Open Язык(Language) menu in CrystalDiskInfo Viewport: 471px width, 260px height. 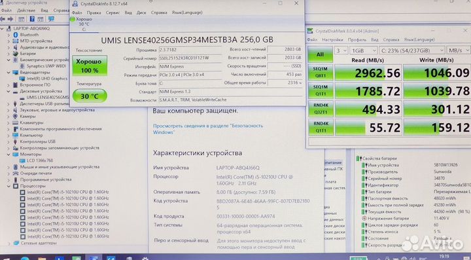click(187, 12)
